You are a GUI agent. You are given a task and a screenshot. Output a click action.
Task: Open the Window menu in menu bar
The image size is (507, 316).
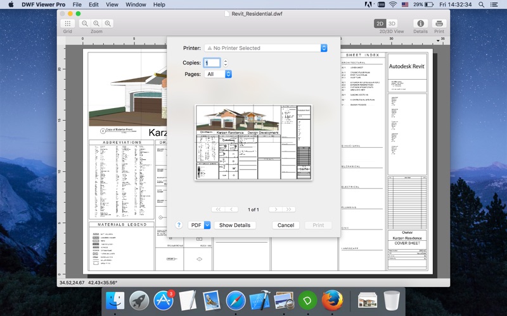[135, 4]
